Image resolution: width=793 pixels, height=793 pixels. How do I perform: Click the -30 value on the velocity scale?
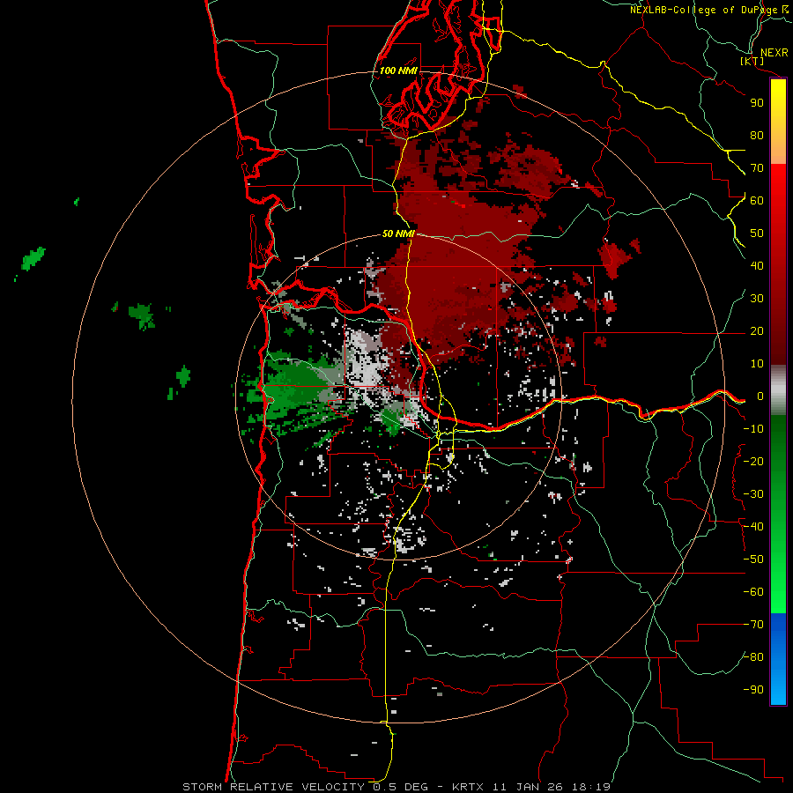[x=753, y=494]
